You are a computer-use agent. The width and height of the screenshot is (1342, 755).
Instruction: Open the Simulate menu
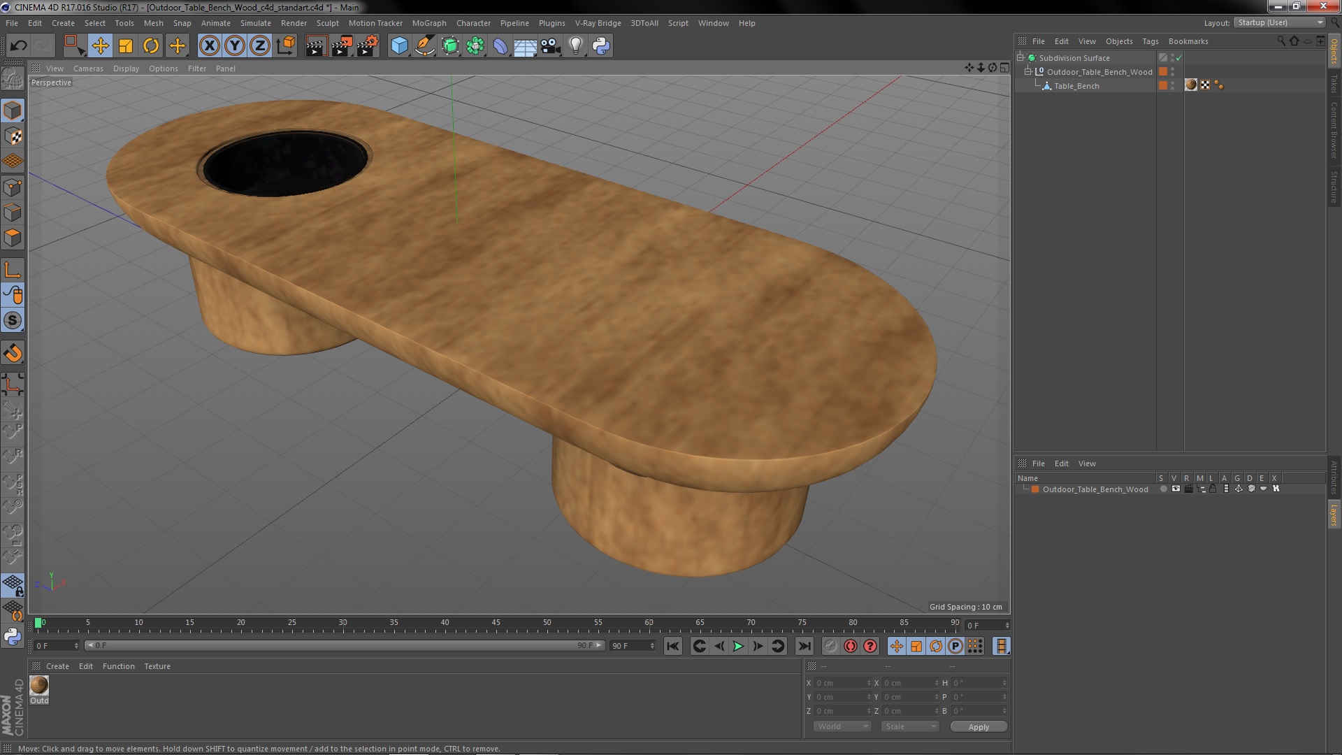click(x=256, y=23)
